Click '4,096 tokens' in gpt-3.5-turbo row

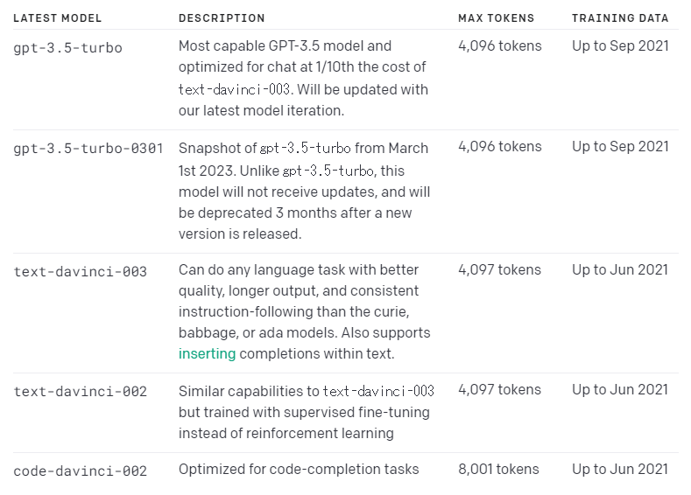(x=500, y=45)
